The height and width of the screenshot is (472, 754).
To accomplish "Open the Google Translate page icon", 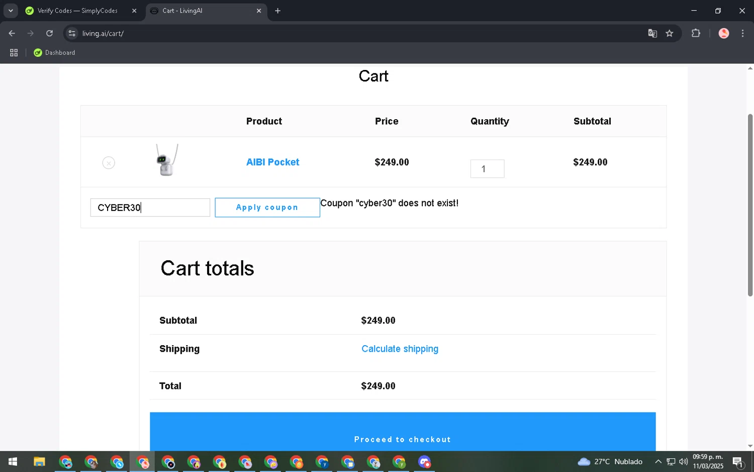I will pyautogui.click(x=652, y=33).
